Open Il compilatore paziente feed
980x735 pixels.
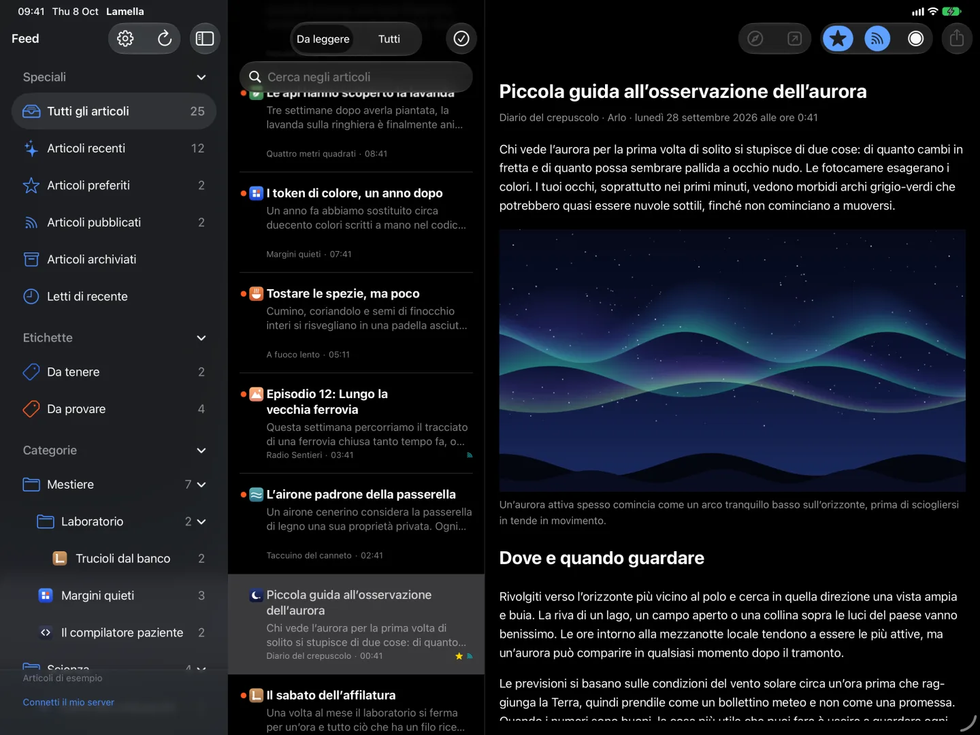click(x=114, y=632)
